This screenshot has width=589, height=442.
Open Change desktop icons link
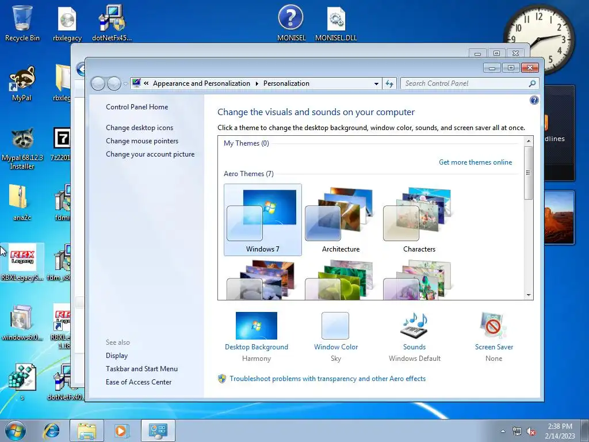[139, 127]
